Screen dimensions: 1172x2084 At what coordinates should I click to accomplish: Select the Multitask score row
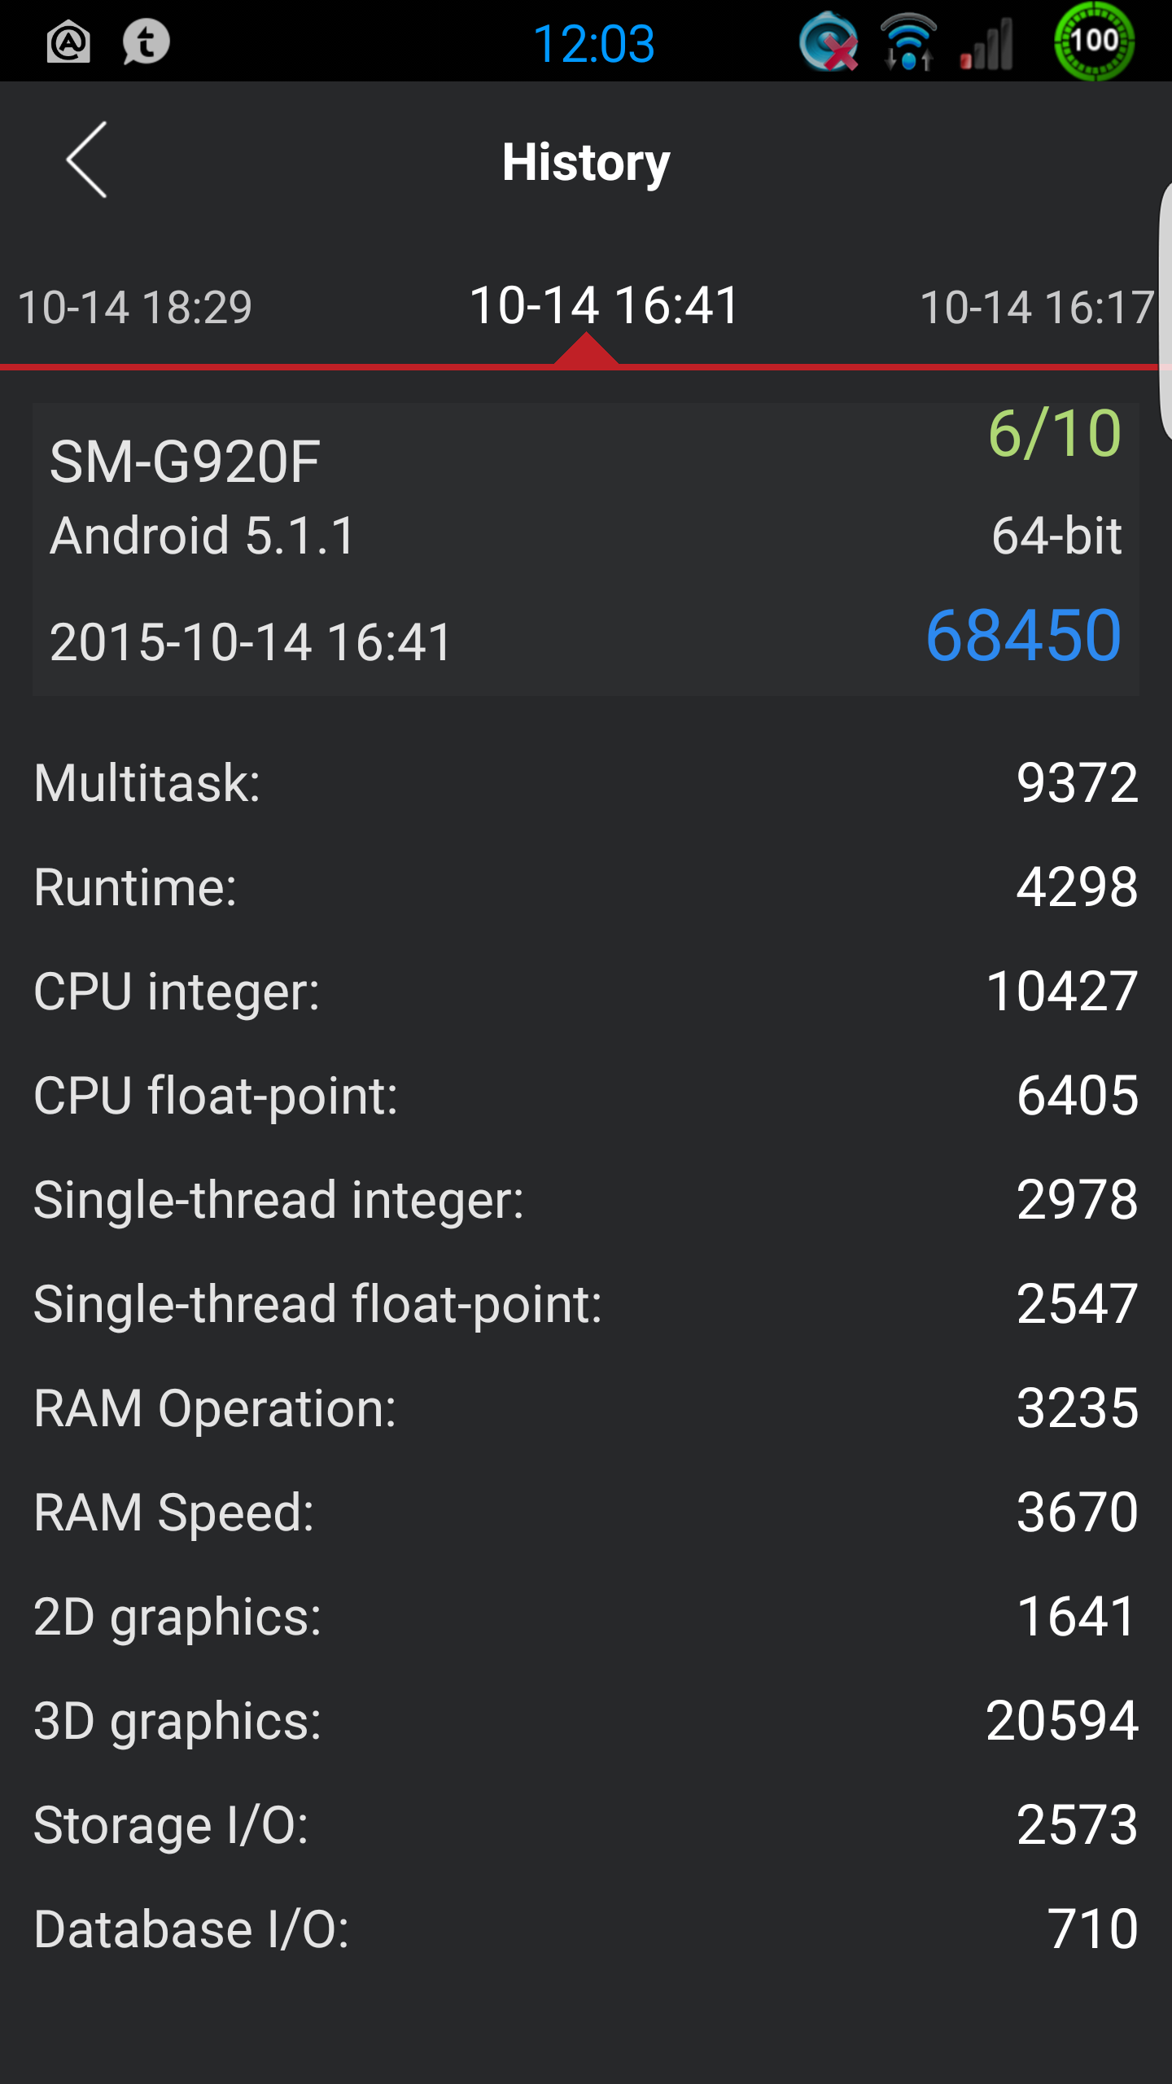pos(586,782)
